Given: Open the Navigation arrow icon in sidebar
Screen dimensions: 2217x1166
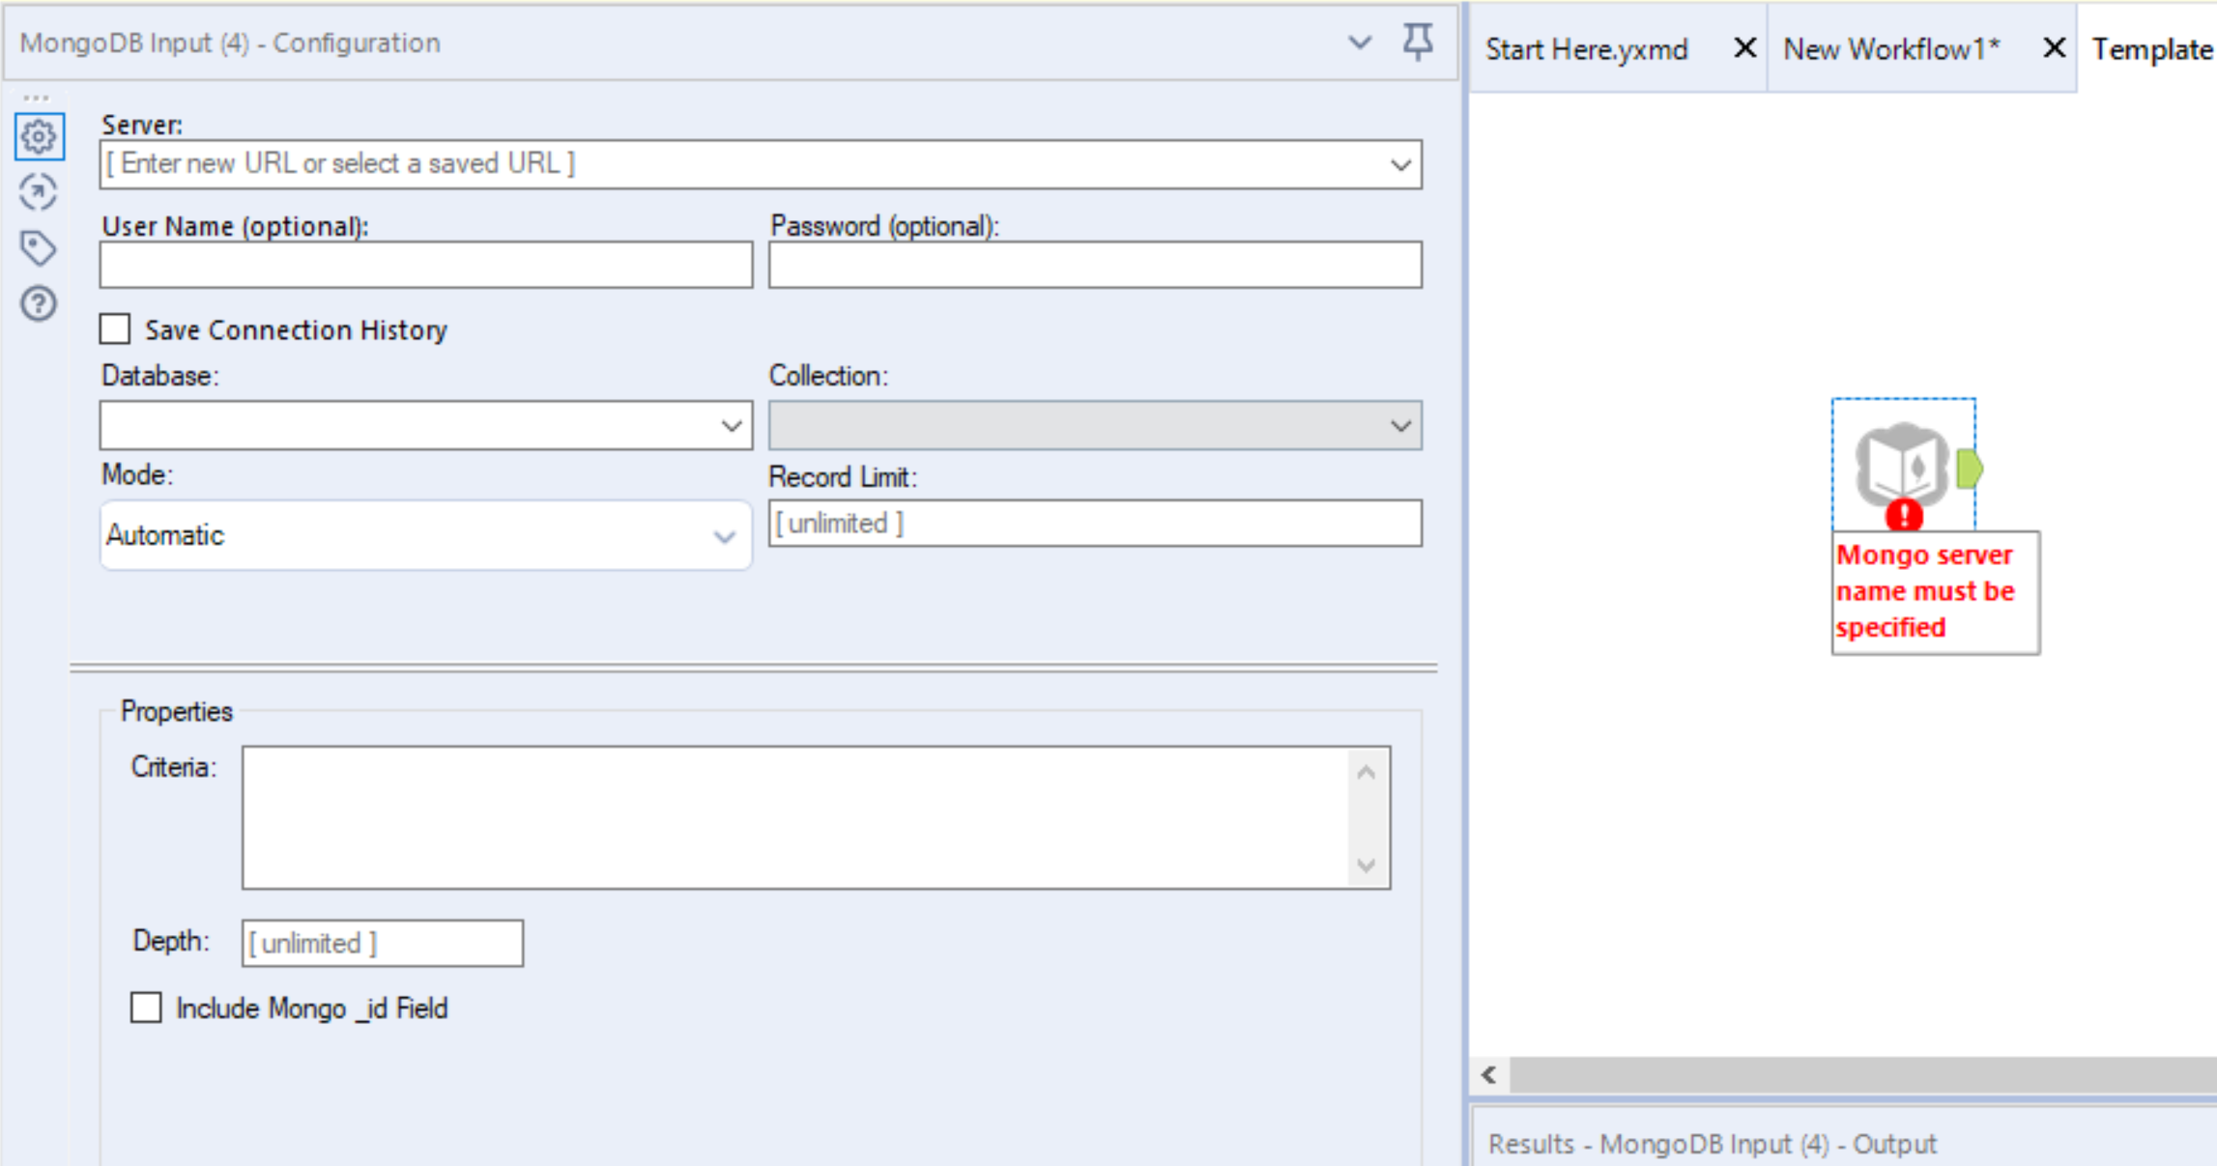Looking at the screenshot, I should (x=39, y=192).
